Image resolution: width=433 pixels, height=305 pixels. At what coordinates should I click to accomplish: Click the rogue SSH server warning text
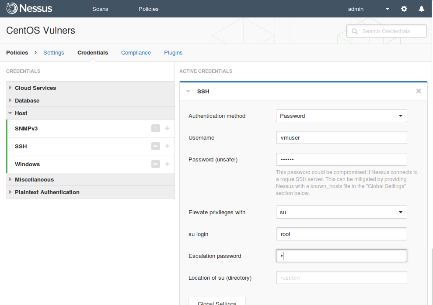pyautogui.click(x=346, y=183)
